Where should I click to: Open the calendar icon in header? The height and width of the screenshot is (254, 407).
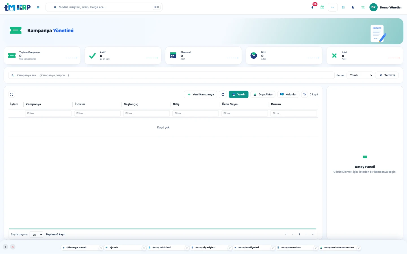click(322, 7)
